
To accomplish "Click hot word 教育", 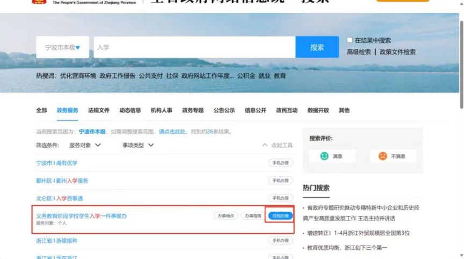I will point(280,76).
